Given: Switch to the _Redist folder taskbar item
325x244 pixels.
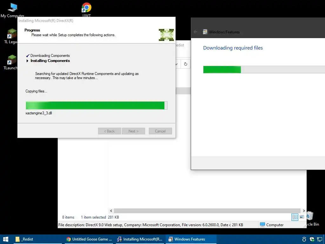Looking at the screenshot, I should click(x=38, y=239).
